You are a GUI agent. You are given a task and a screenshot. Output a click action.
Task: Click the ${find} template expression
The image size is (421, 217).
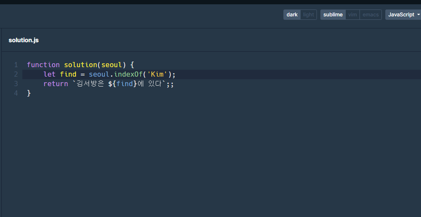tap(123, 84)
